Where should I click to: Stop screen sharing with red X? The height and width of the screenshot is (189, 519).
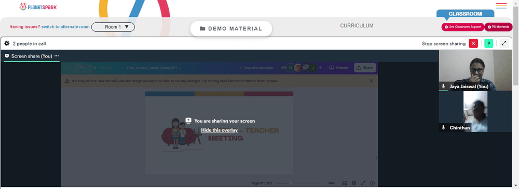(473, 43)
